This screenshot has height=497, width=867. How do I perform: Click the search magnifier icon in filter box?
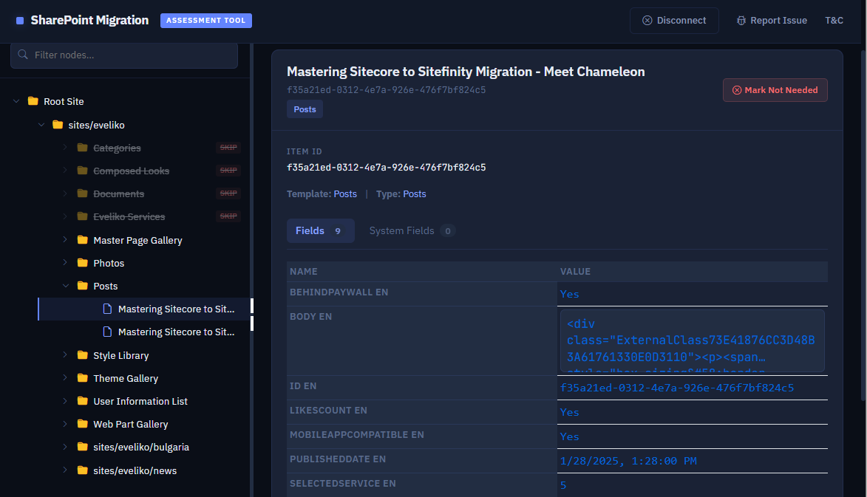coord(23,55)
